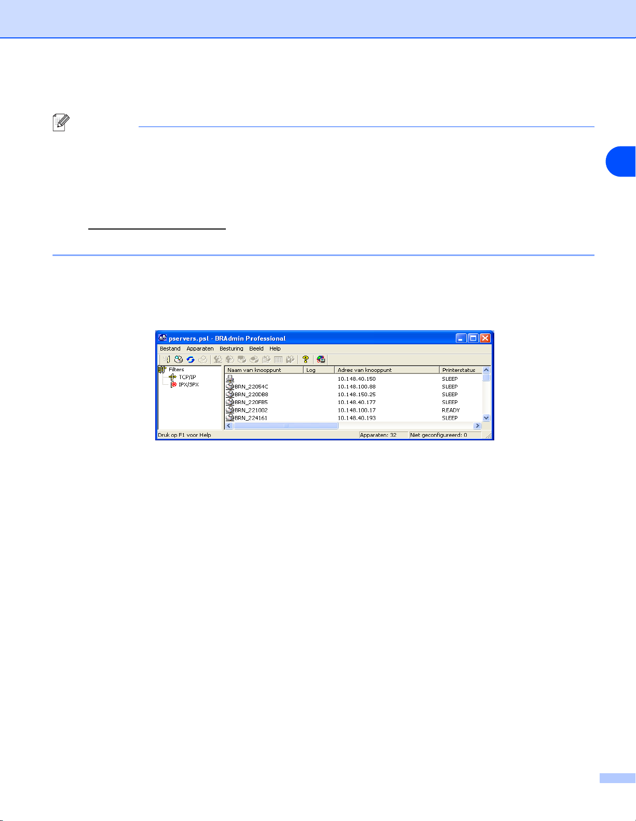Click the yellow question mark help icon
Image resolution: width=636 pixels, height=821 pixels.
pyautogui.click(x=306, y=359)
